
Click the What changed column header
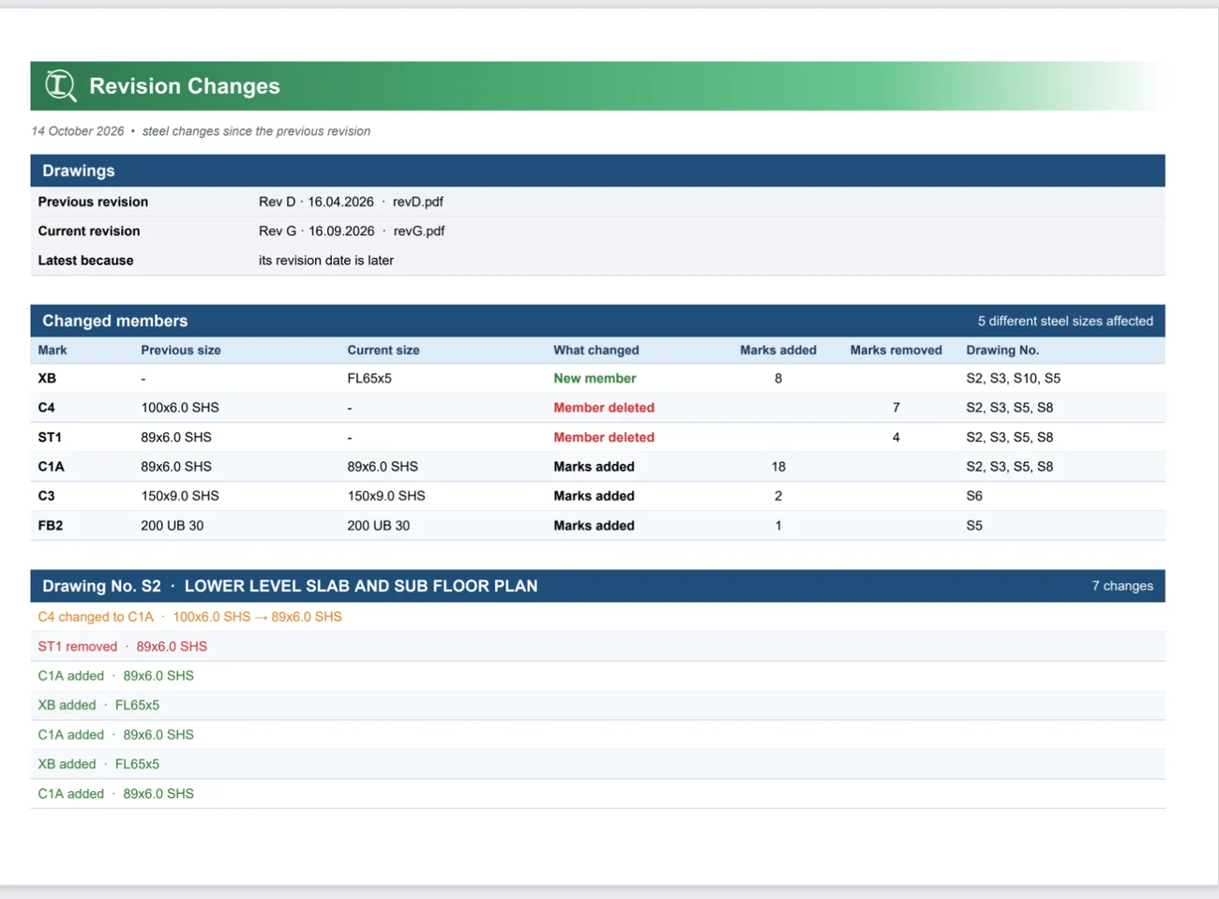pyautogui.click(x=596, y=350)
